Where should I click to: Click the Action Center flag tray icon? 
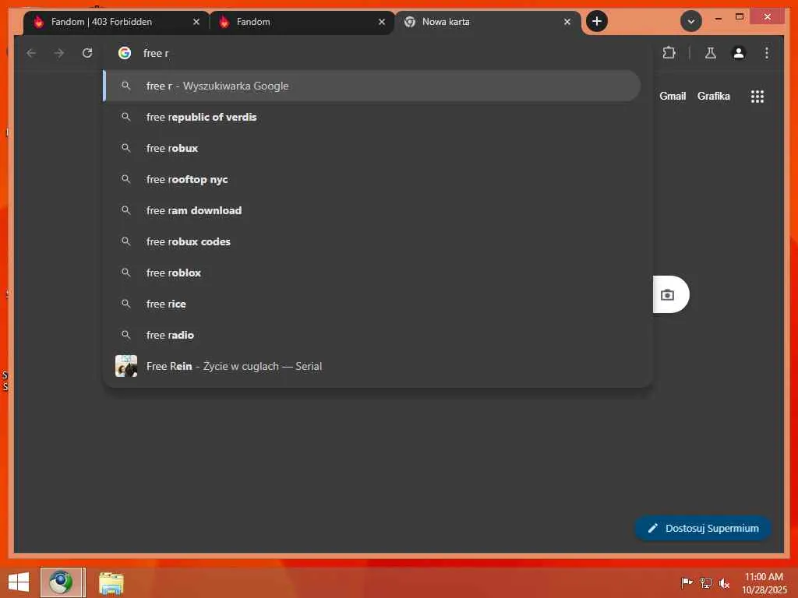687,582
